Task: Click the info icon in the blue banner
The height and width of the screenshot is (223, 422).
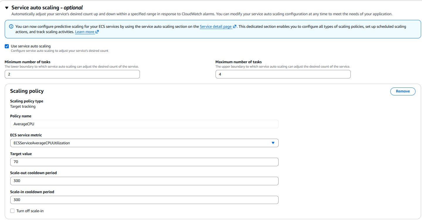Action: (x=11, y=27)
